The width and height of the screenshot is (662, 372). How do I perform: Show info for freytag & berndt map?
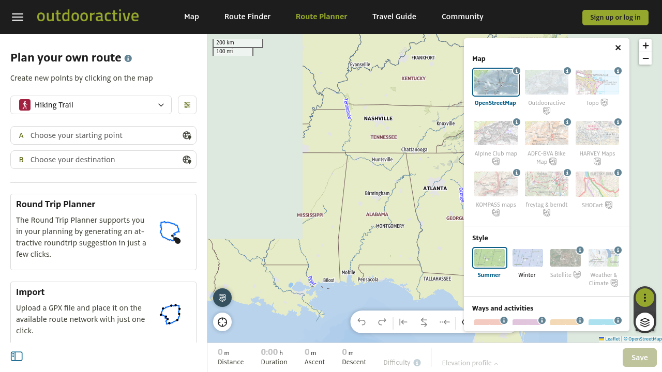coord(567,173)
